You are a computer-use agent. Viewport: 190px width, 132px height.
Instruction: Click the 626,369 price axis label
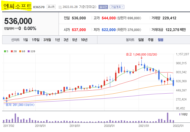(181, 81)
